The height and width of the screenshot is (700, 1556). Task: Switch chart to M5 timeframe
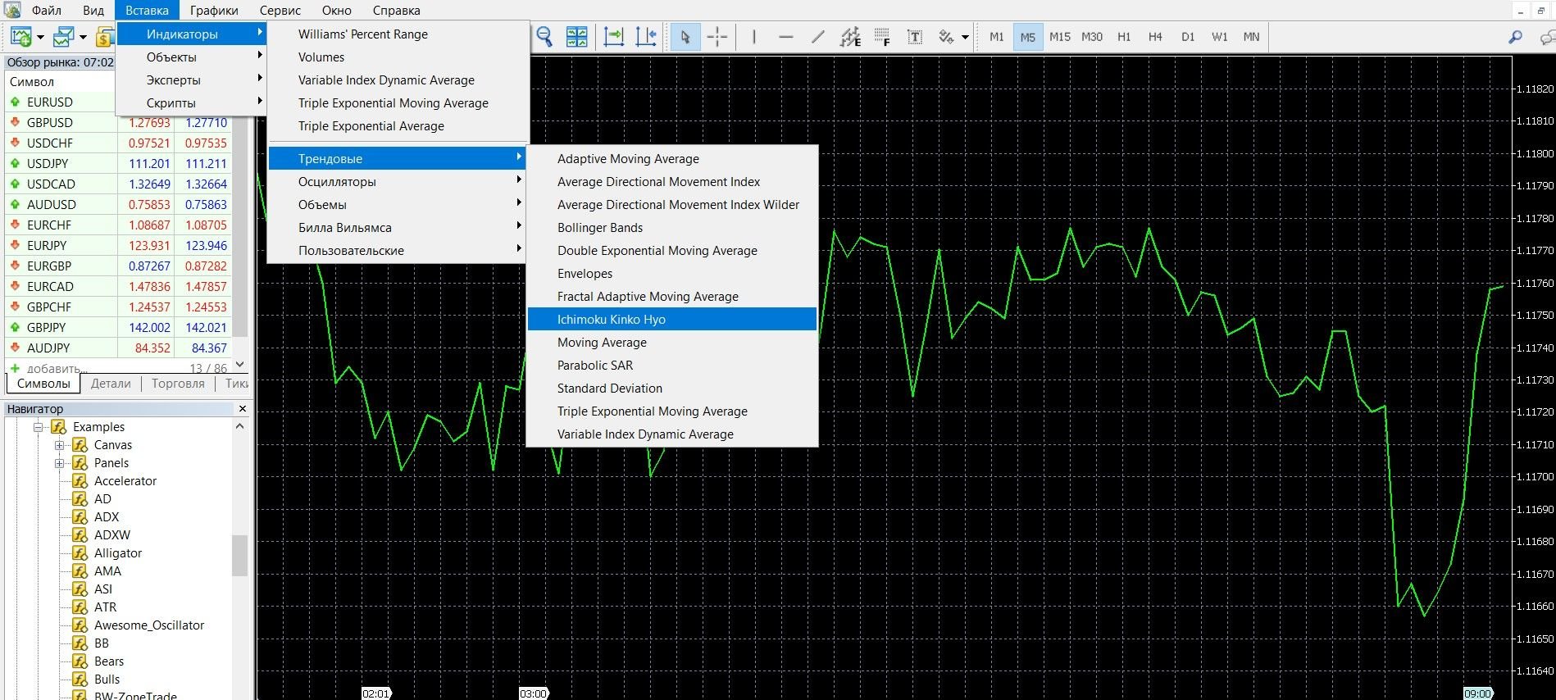(x=1027, y=37)
